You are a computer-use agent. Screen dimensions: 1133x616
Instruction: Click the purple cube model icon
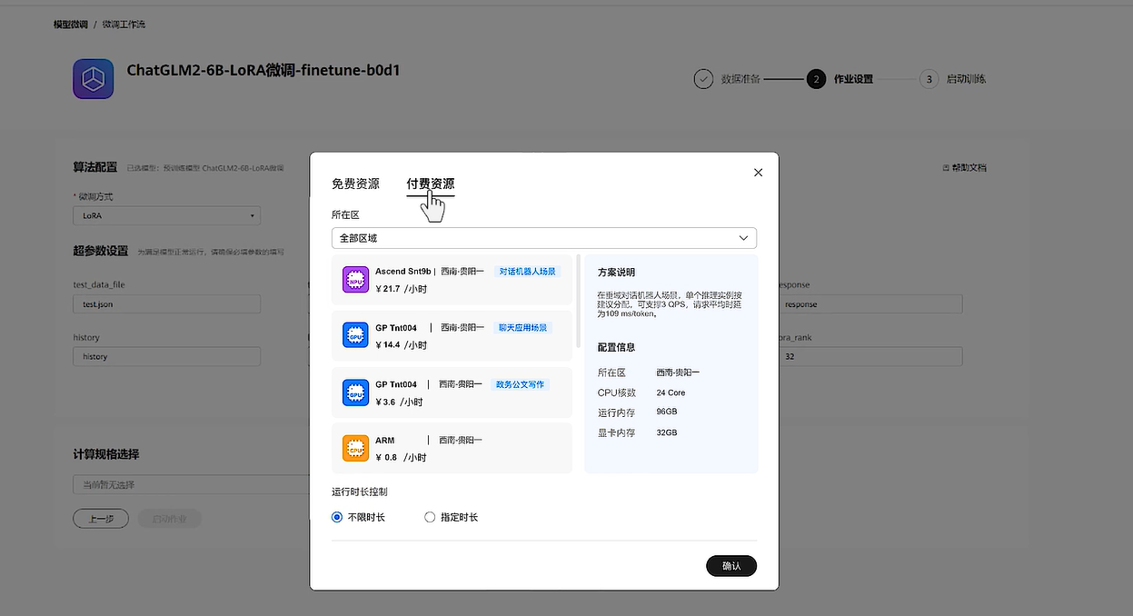(x=94, y=79)
